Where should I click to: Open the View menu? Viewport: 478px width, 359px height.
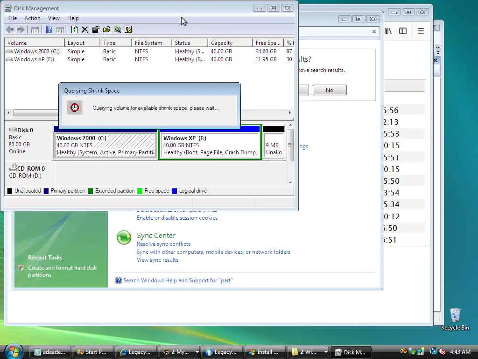[54, 18]
